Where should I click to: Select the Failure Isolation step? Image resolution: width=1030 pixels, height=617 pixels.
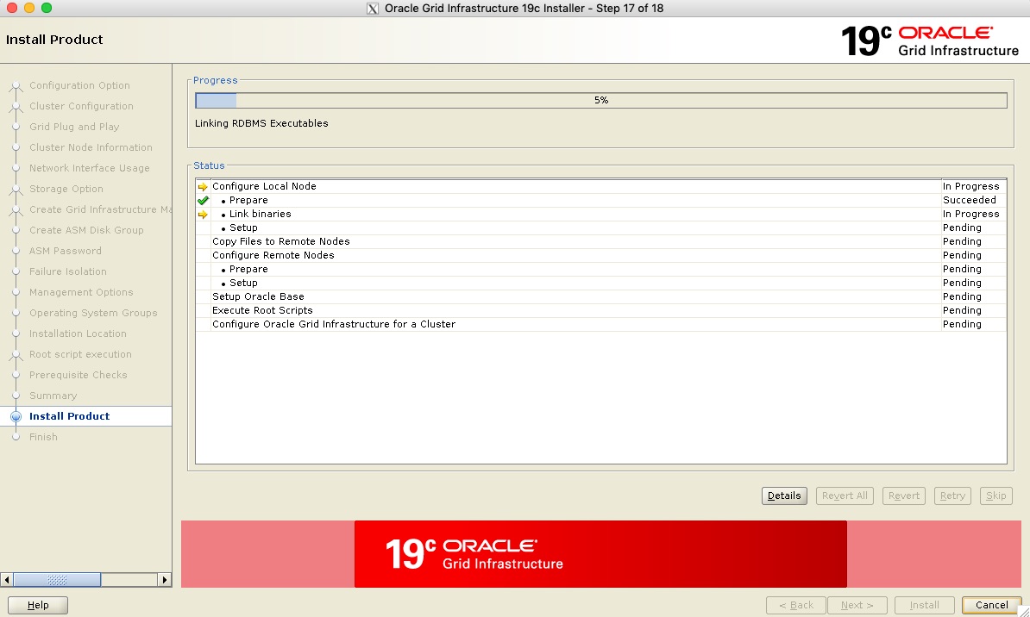pos(67,271)
